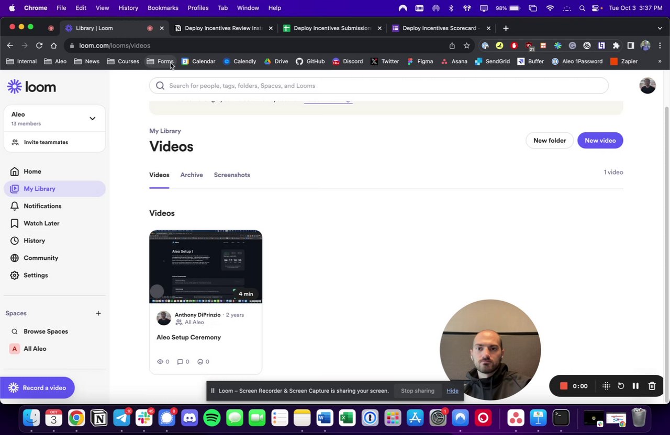
Task: Open the Bookmarks menu in menu bar
Action: (x=163, y=8)
